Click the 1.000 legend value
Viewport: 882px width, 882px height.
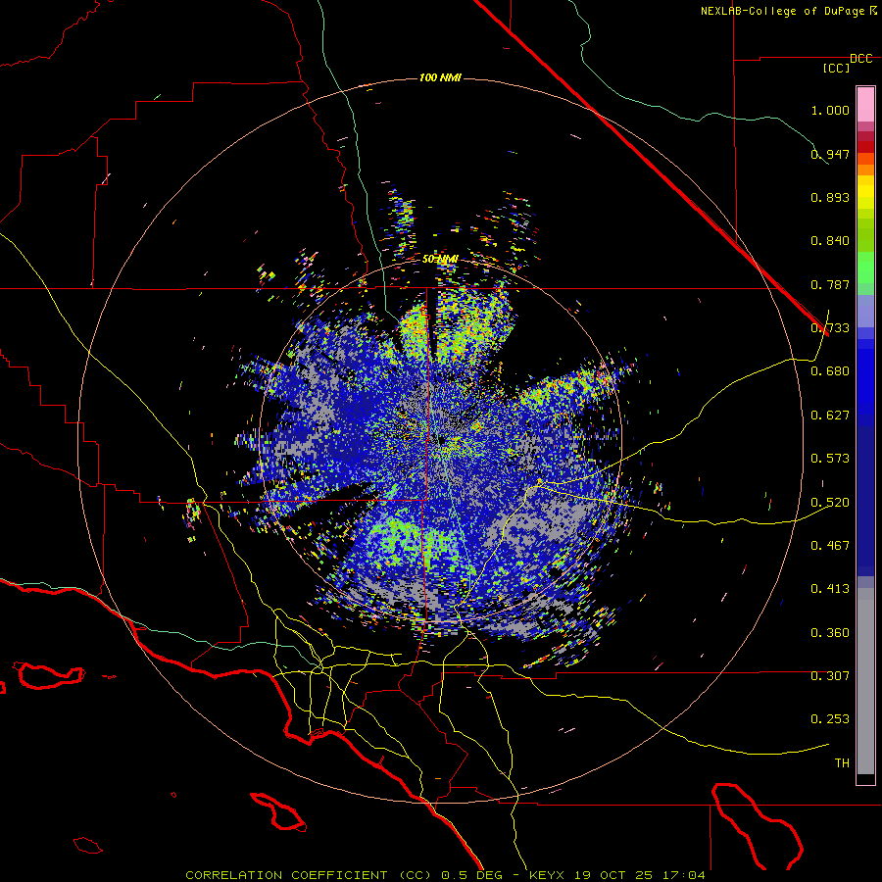pos(830,110)
